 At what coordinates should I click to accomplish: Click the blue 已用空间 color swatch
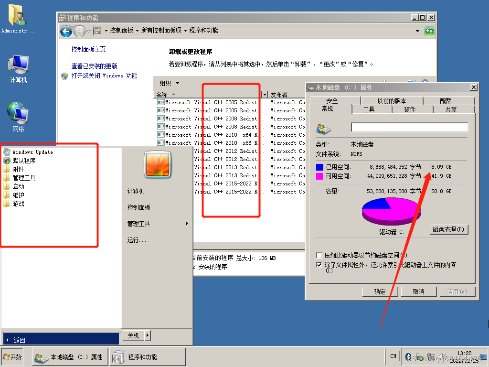pyautogui.click(x=319, y=167)
